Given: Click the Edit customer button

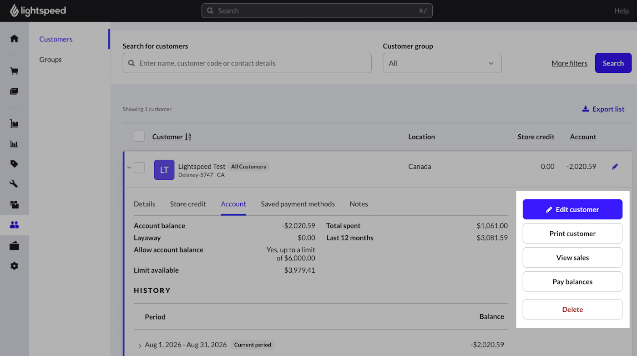Looking at the screenshot, I should (x=572, y=209).
